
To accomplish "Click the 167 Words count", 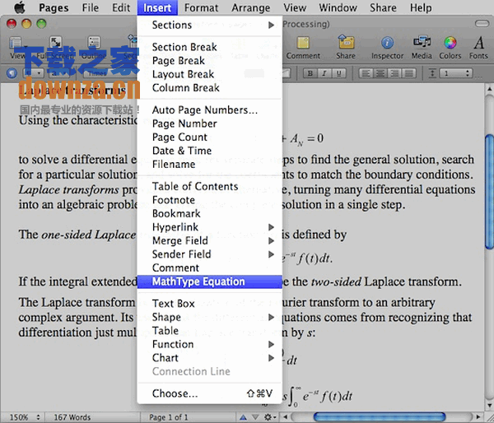I will pyautogui.click(x=72, y=417).
